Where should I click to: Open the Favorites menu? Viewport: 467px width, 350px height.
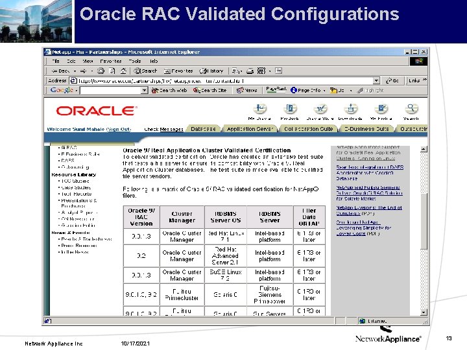(111, 61)
